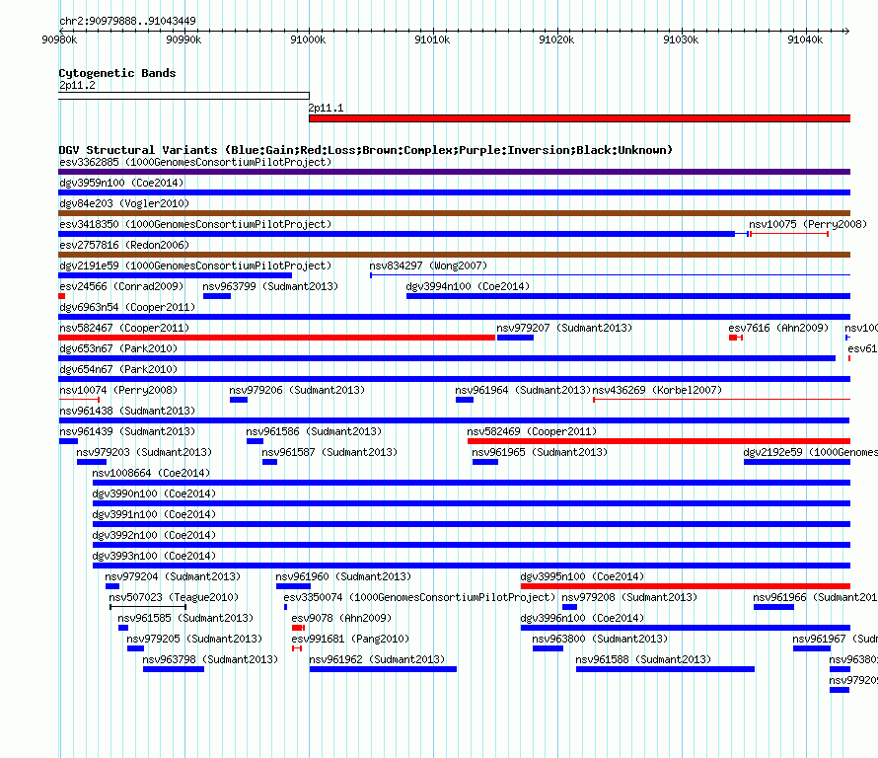
Task: Select the nsv963800 (Sudmant2013) variant label
Action: pyautogui.click(x=600, y=640)
